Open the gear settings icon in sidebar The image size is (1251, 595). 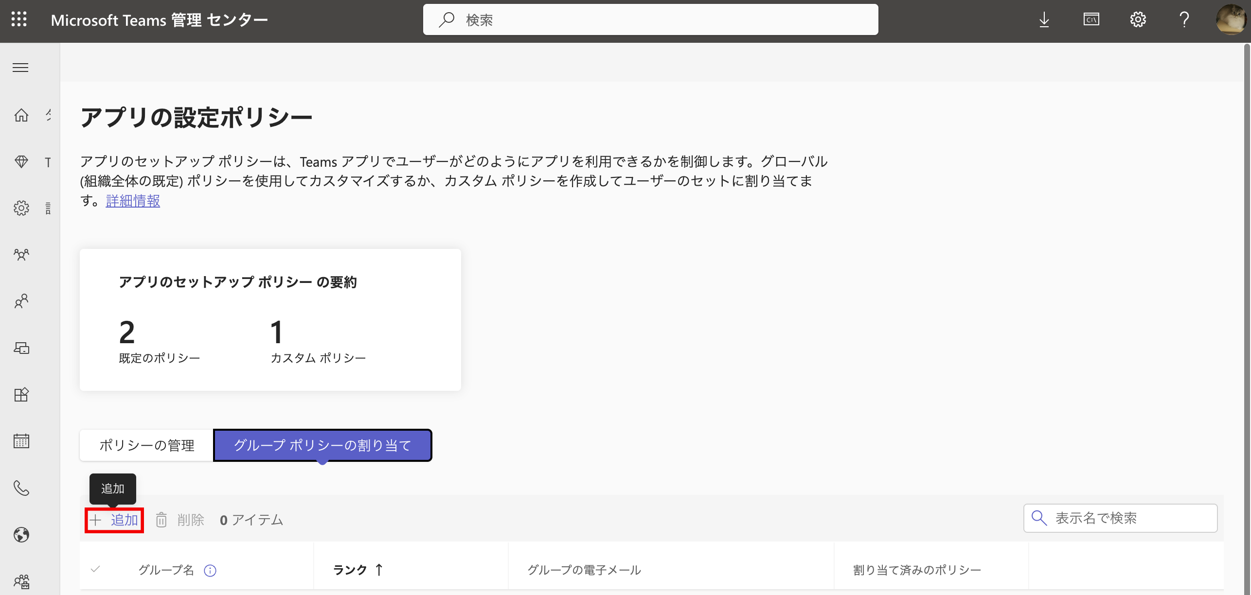coord(21,208)
